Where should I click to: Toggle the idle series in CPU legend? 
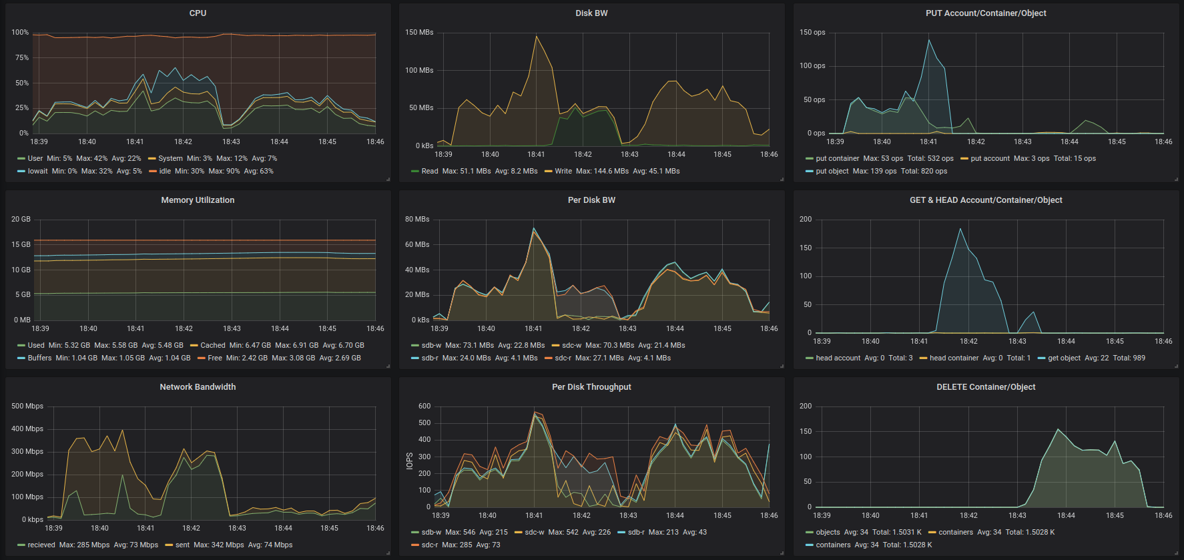click(165, 171)
